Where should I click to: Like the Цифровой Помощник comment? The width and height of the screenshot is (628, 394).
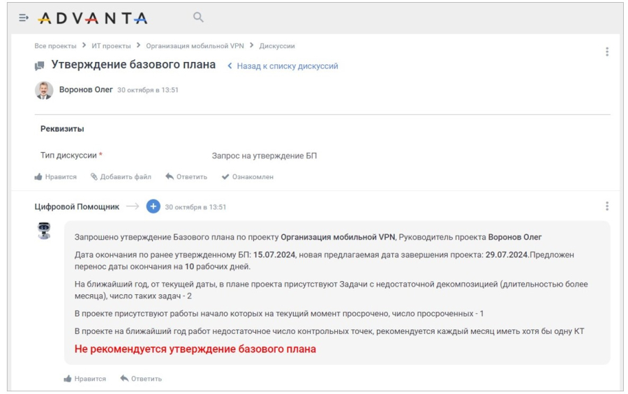85,379
